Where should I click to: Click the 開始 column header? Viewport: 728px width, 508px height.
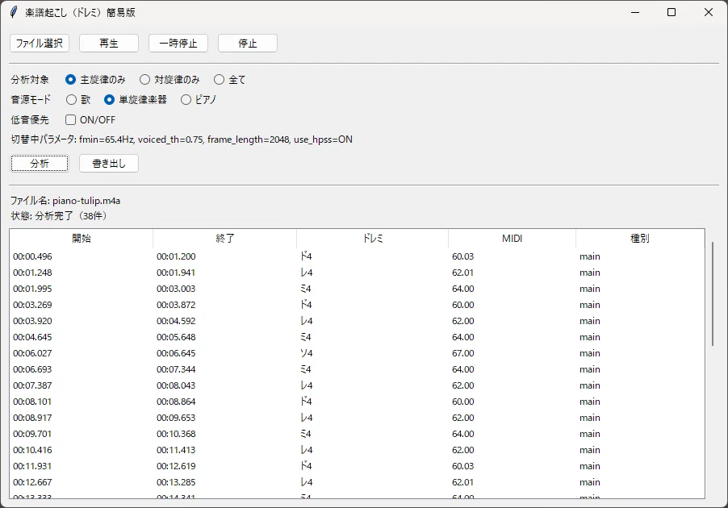[82, 239]
